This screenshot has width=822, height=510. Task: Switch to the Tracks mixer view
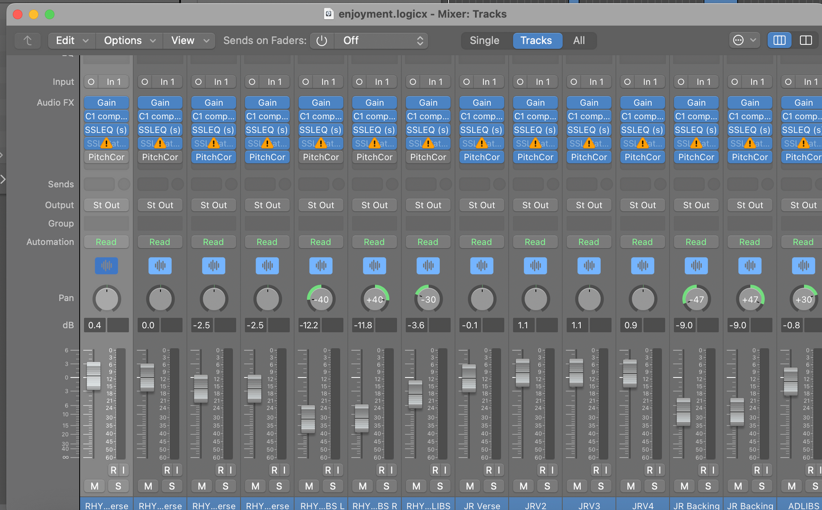point(536,40)
